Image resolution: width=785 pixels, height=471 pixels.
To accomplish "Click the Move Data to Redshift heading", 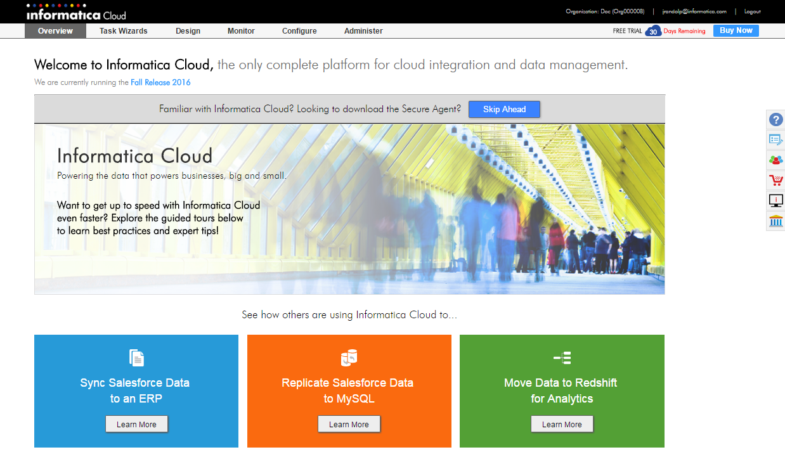I will pos(561,390).
